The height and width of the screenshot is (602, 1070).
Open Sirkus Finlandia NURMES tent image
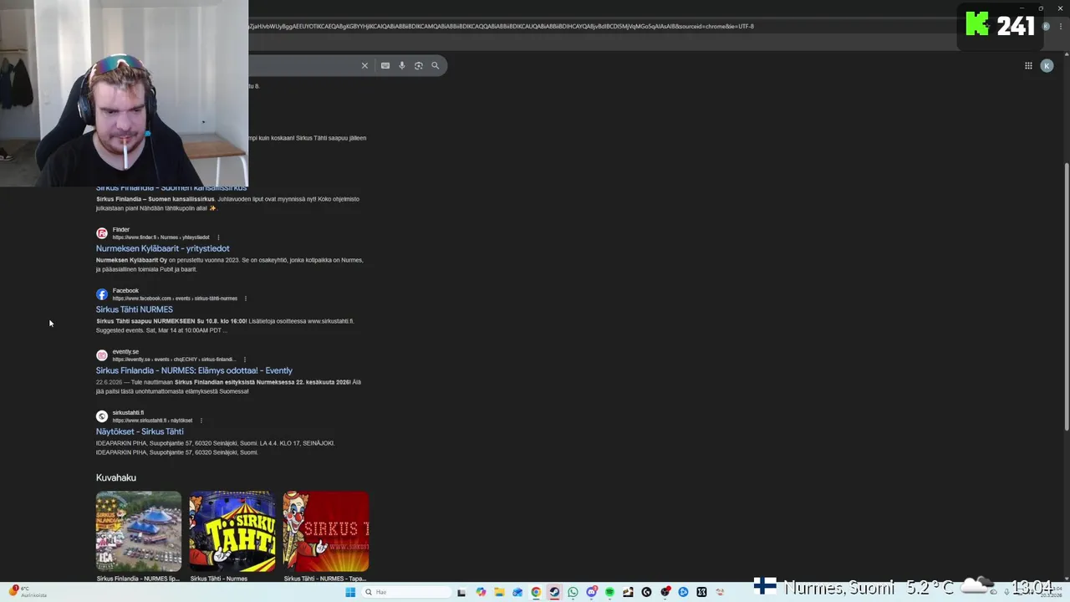point(139,531)
